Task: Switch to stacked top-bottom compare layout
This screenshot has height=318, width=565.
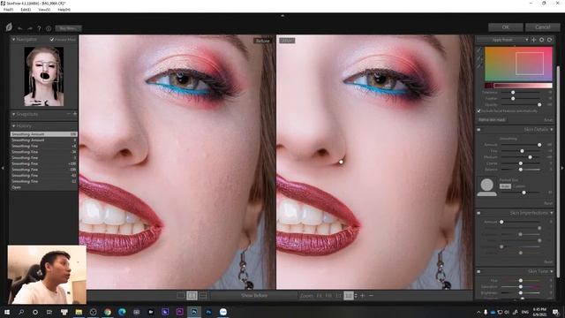Action: (x=203, y=296)
